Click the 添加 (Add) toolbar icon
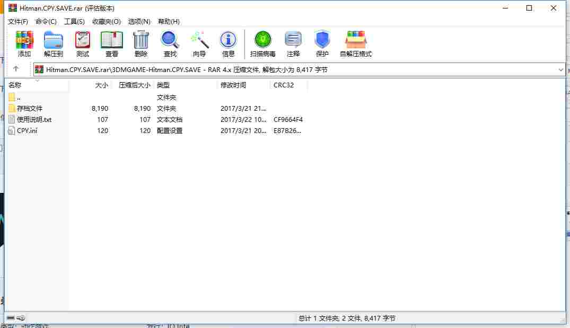Viewport: 570px width, 328px height. (x=24, y=40)
